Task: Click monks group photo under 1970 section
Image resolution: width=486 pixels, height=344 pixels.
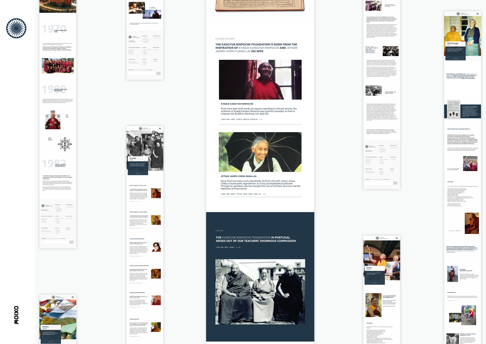Action: pyautogui.click(x=58, y=66)
